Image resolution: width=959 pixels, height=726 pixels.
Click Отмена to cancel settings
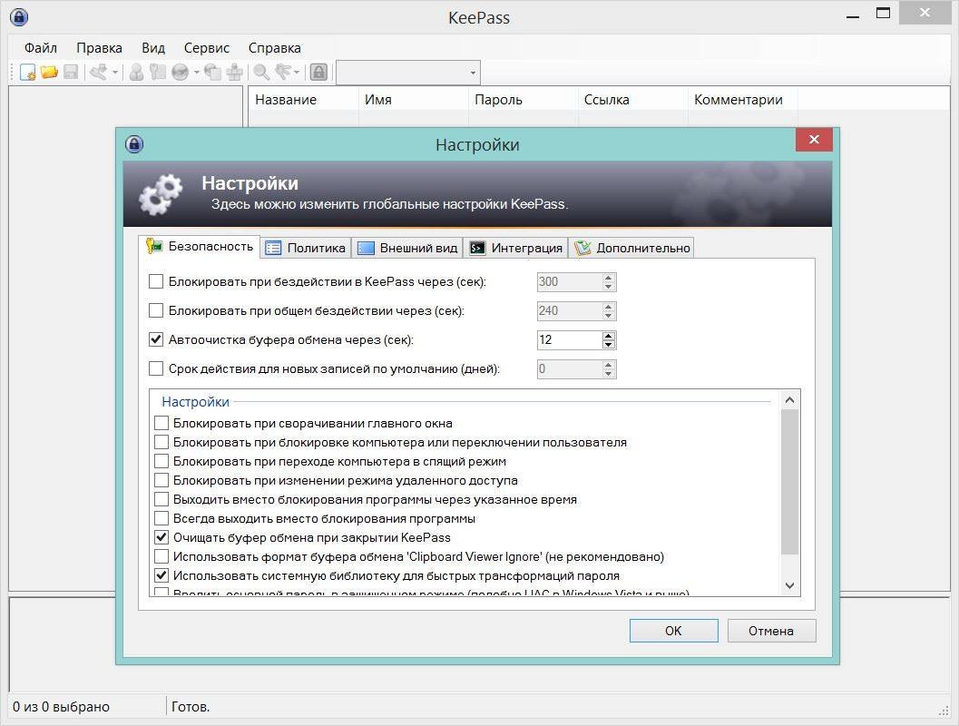771,631
